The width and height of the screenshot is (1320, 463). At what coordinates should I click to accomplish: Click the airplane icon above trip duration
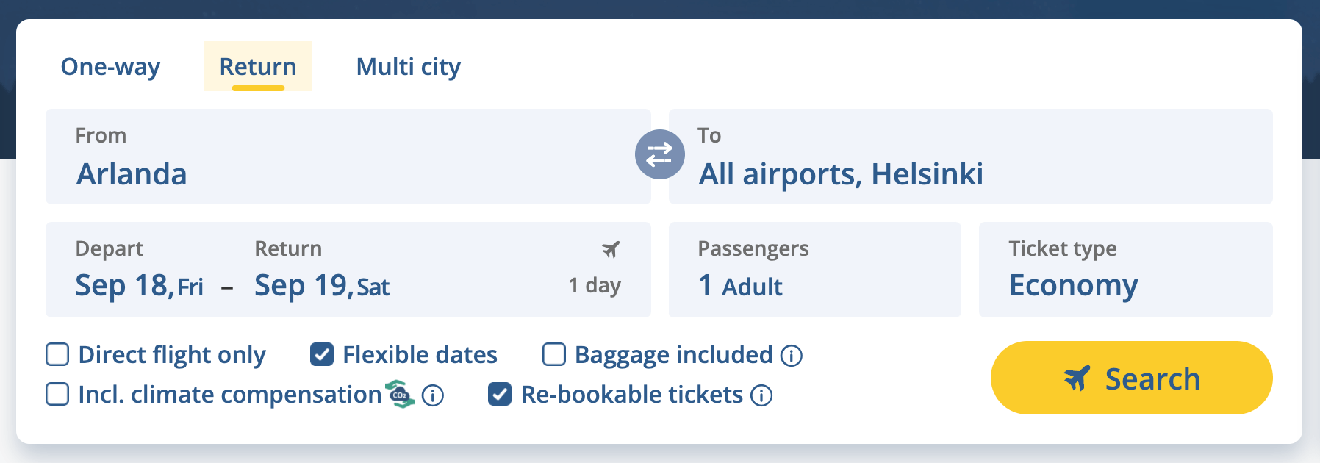[611, 250]
